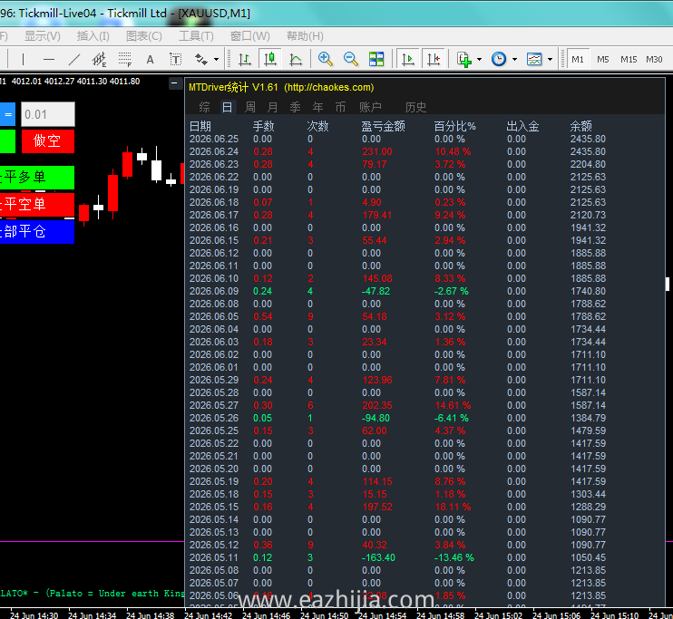Select the equidistant channel tool

100,59
